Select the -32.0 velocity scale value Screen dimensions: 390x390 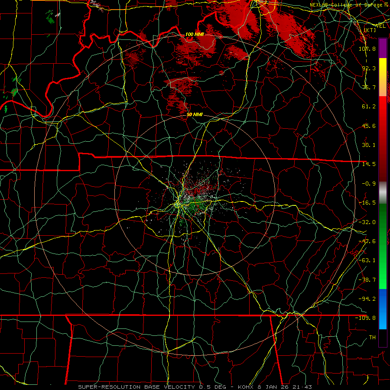(367, 222)
